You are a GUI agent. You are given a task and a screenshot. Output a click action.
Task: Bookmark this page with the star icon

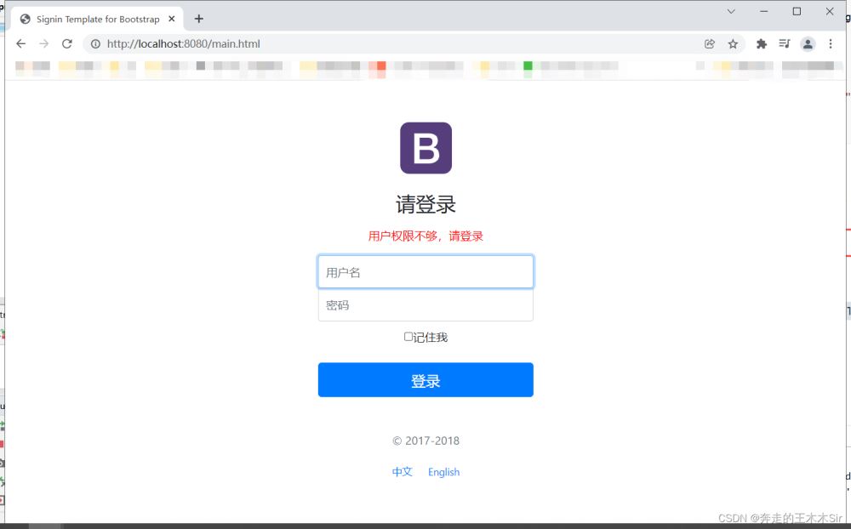[733, 44]
